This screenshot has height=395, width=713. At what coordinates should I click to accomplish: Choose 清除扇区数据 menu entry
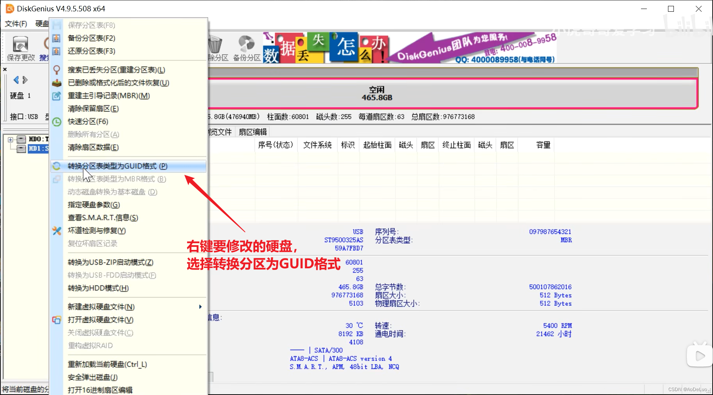point(129,147)
